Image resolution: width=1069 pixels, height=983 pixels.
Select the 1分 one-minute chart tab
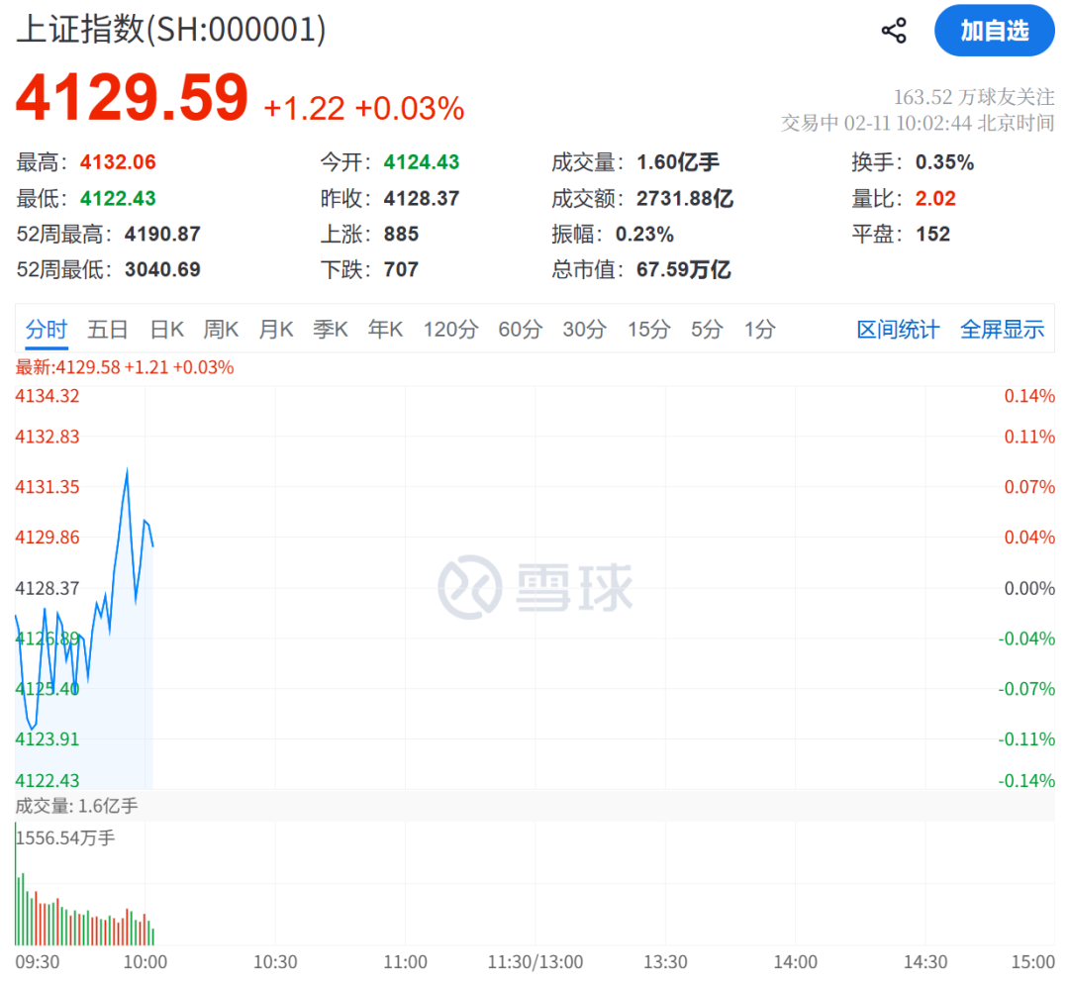(759, 330)
